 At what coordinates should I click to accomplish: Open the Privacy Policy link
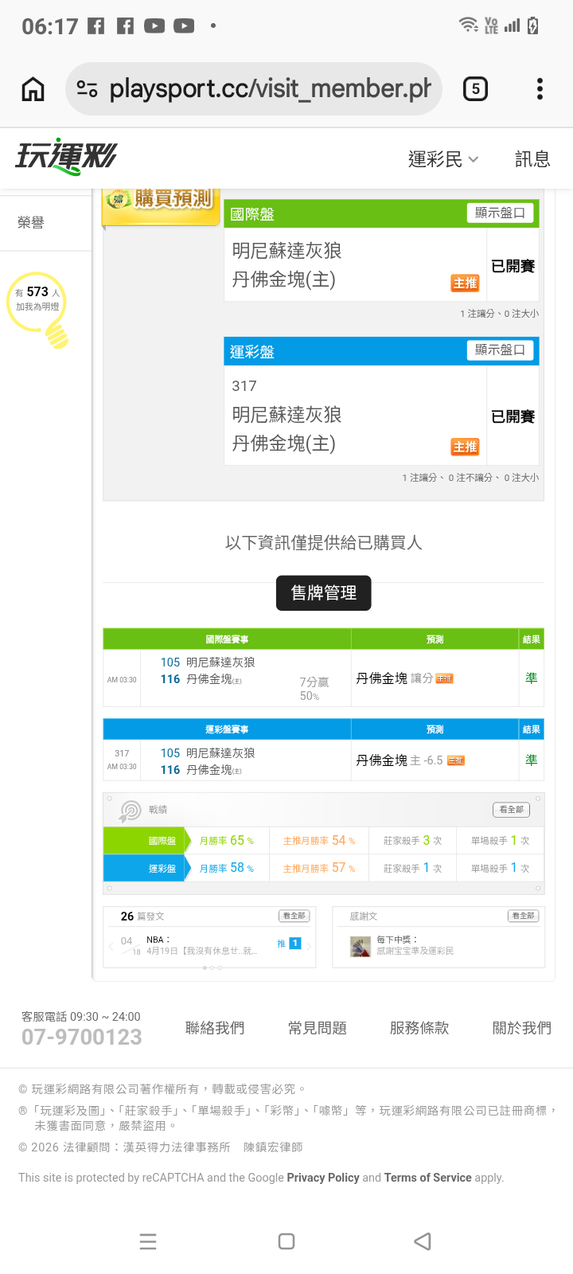[323, 1178]
